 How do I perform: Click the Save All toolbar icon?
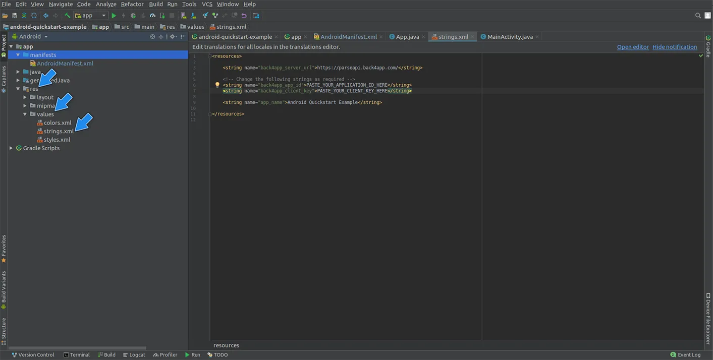pos(15,16)
